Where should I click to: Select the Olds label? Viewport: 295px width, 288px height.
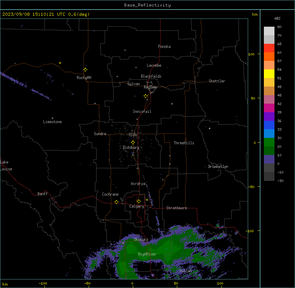click(133, 135)
